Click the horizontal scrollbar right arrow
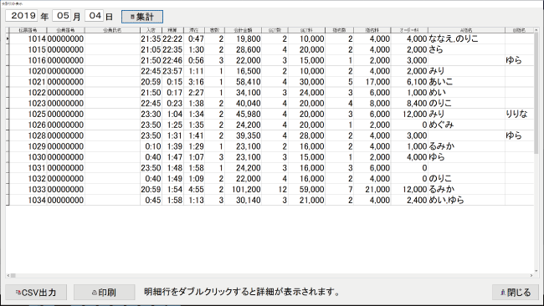The image size is (544, 306). pyautogui.click(x=531, y=276)
